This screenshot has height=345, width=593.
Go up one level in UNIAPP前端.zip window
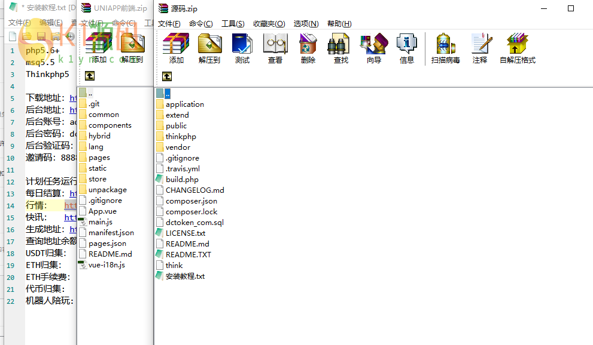[90, 76]
